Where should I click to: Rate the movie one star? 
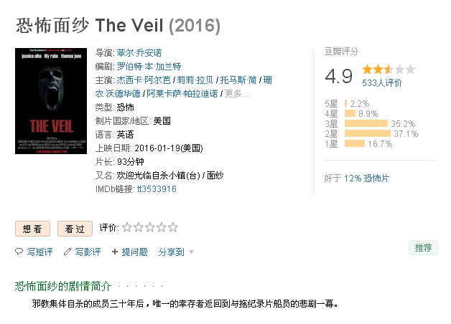click(x=127, y=227)
